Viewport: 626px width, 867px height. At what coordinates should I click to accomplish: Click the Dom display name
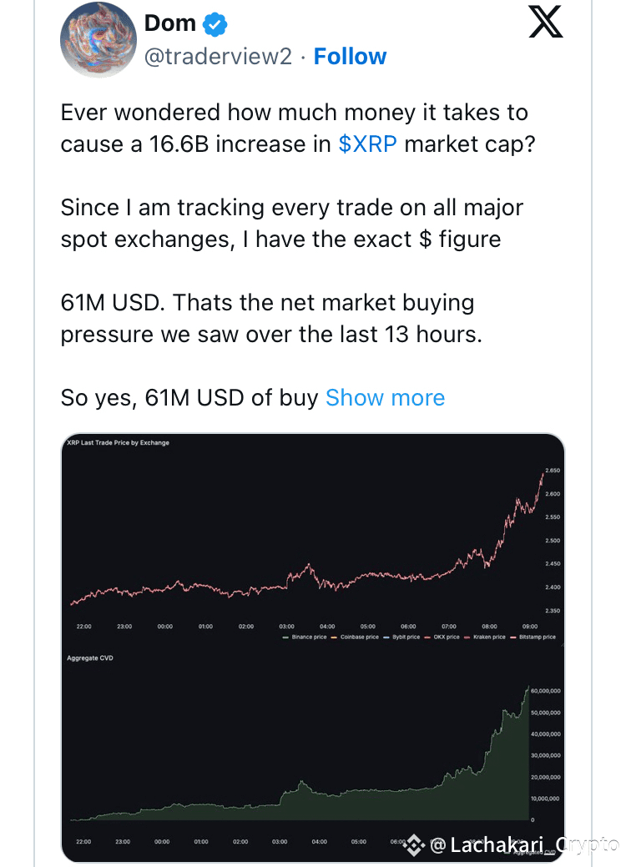point(170,23)
